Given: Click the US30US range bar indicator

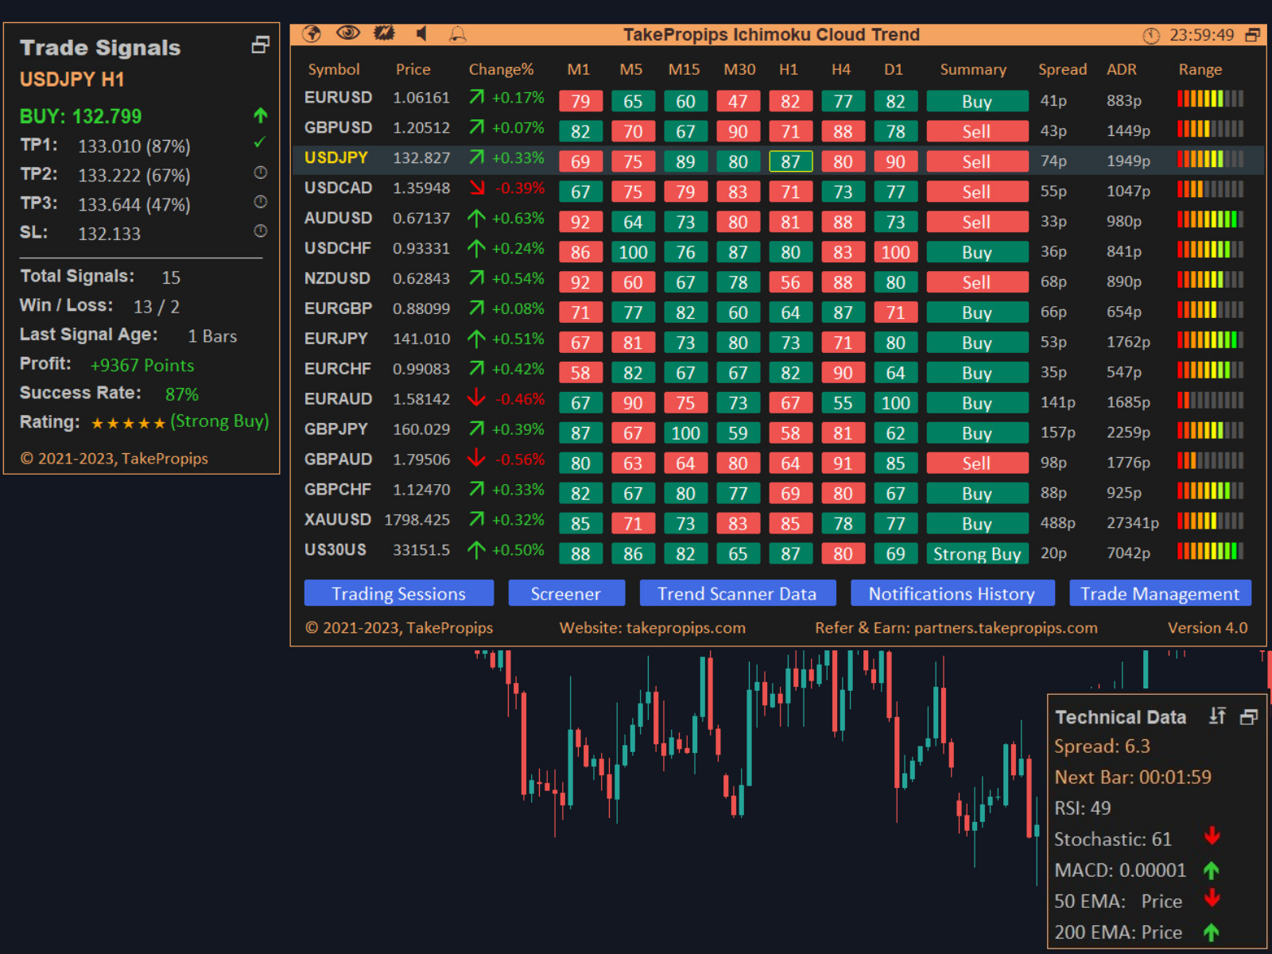Looking at the screenshot, I should coord(1210,551).
